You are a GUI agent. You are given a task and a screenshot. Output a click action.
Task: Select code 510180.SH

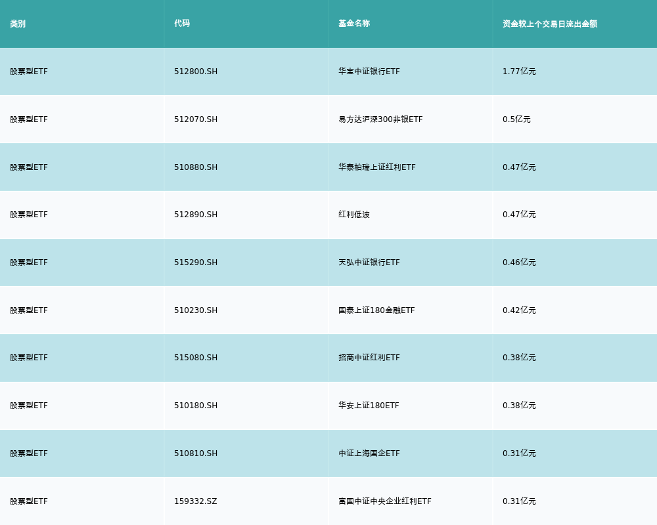[196, 406]
